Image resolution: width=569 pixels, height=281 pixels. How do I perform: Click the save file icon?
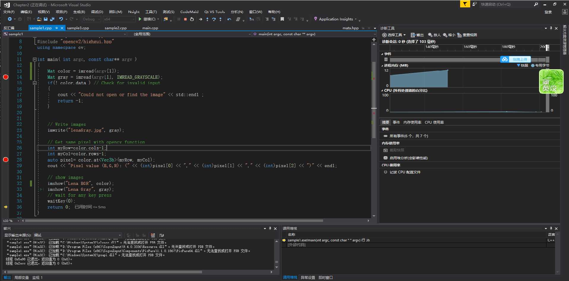click(45, 19)
